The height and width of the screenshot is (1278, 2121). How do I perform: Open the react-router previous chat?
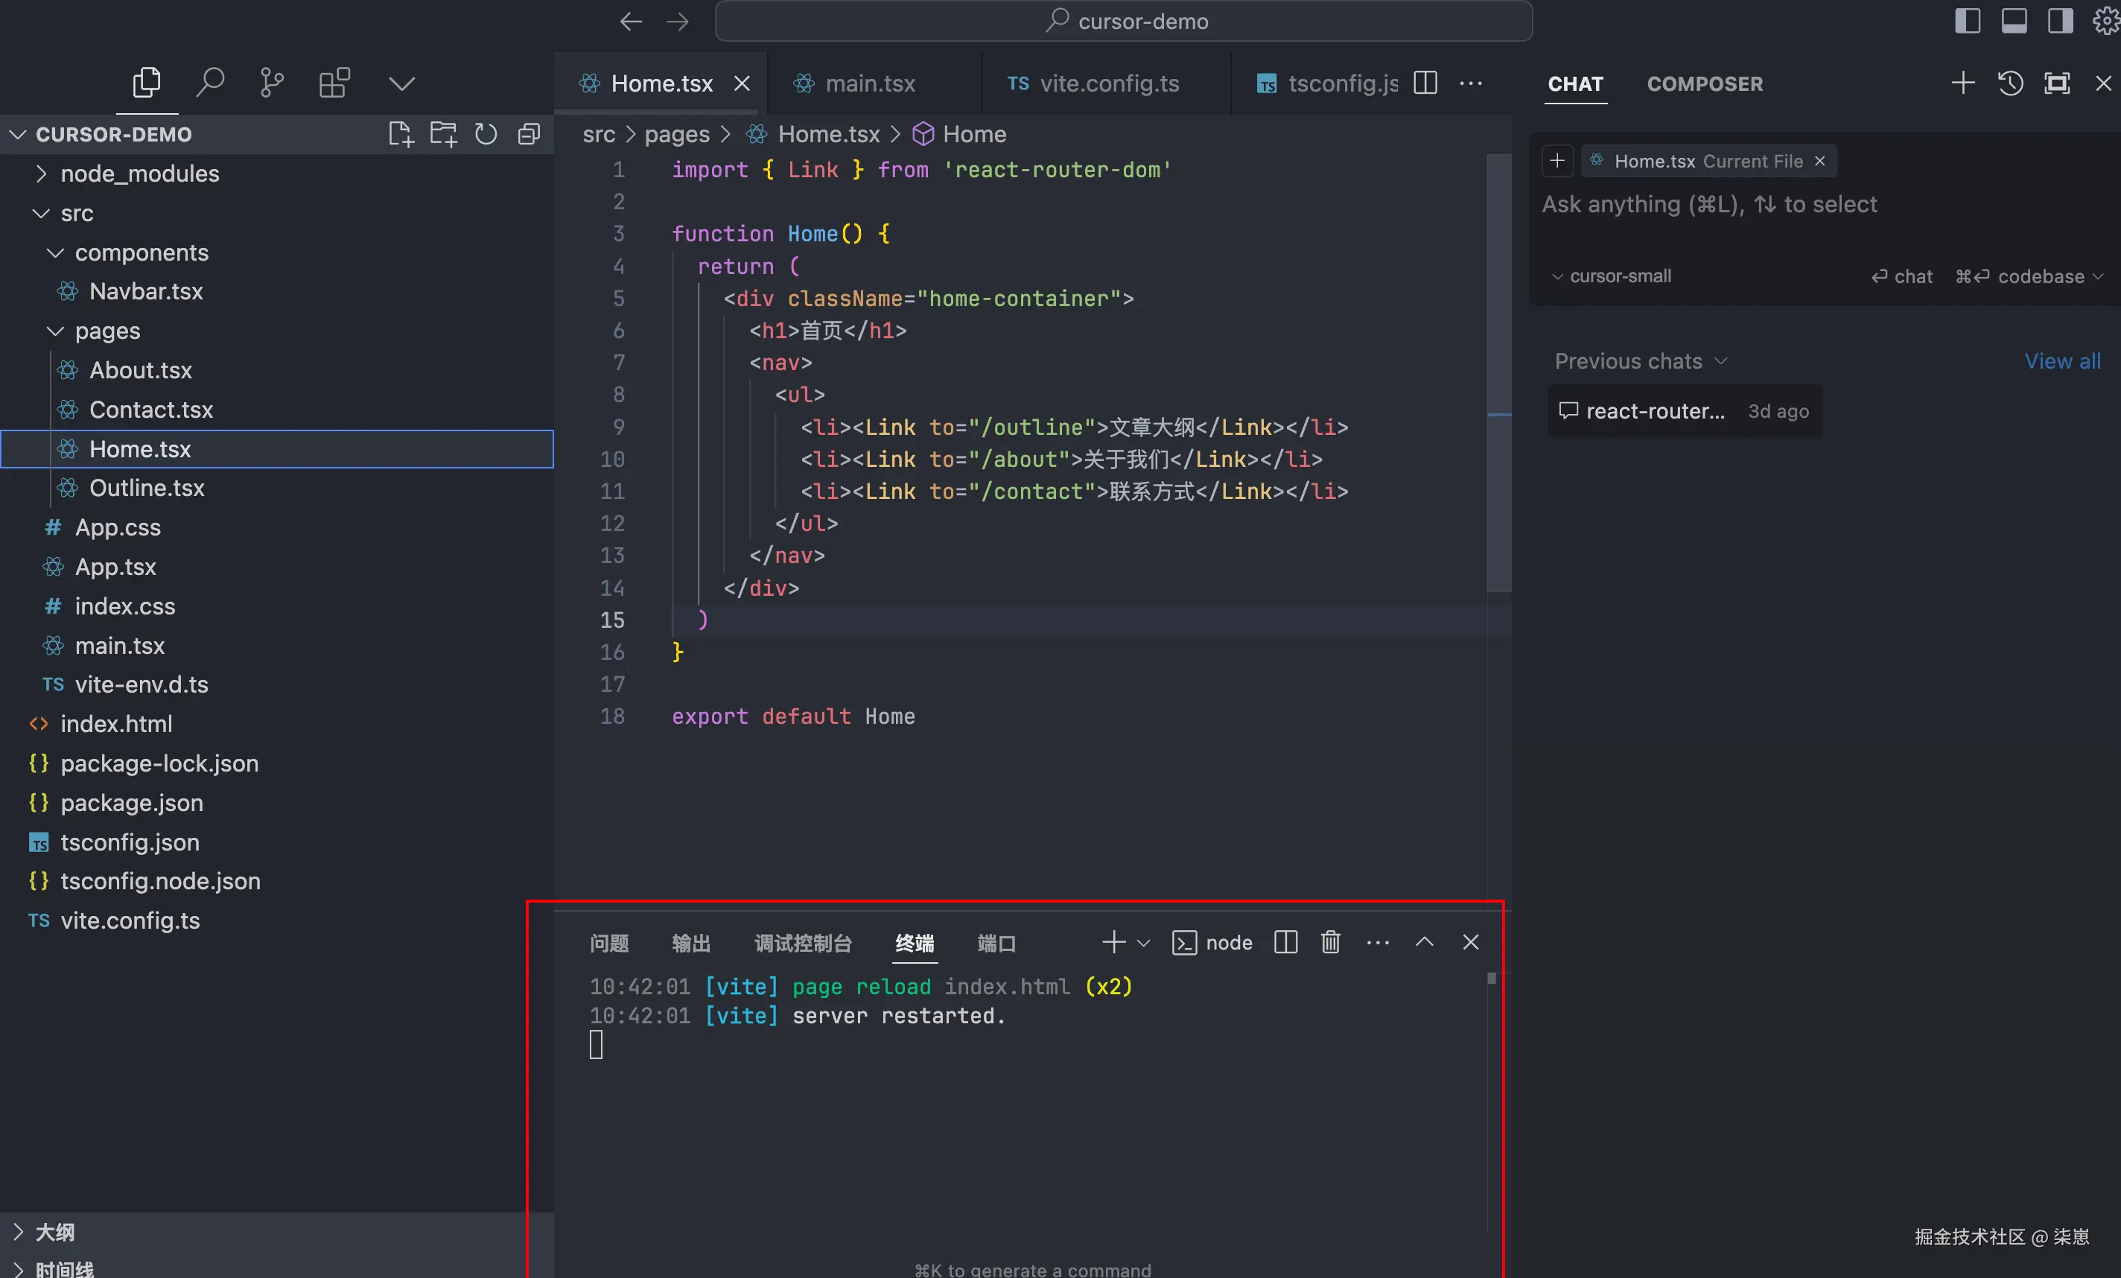click(1655, 411)
